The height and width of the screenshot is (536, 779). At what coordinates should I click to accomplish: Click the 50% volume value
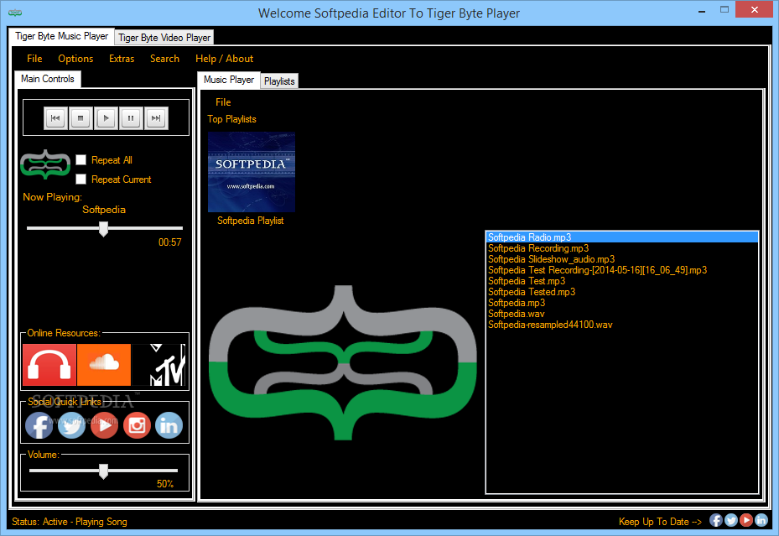pos(165,484)
